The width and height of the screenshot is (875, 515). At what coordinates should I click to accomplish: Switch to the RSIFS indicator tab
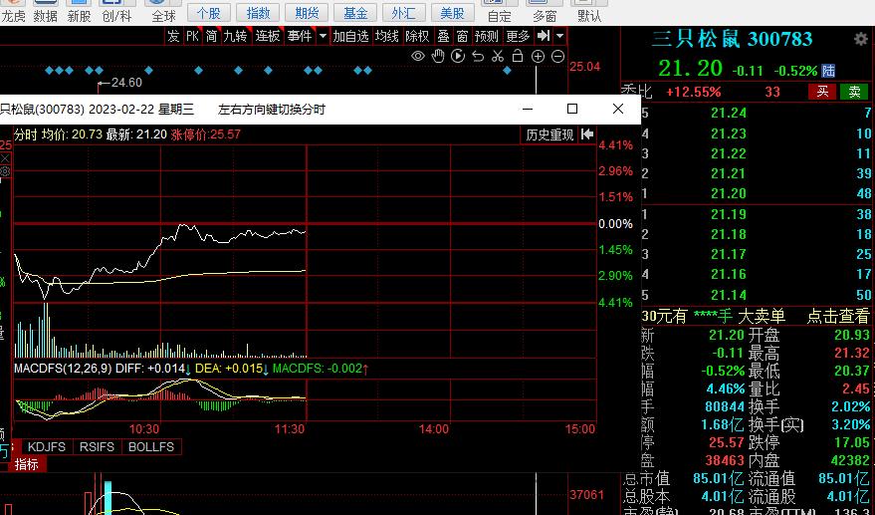click(97, 447)
